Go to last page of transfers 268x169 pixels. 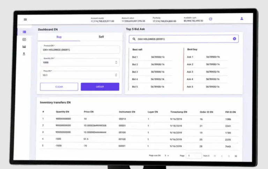[x=236, y=156]
